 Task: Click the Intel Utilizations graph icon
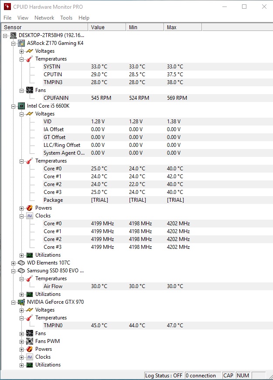[30, 255]
